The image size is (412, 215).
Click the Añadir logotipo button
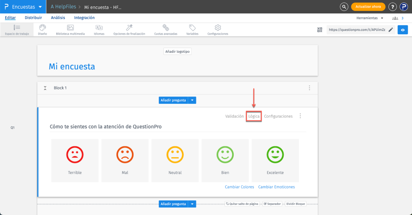coord(177,51)
